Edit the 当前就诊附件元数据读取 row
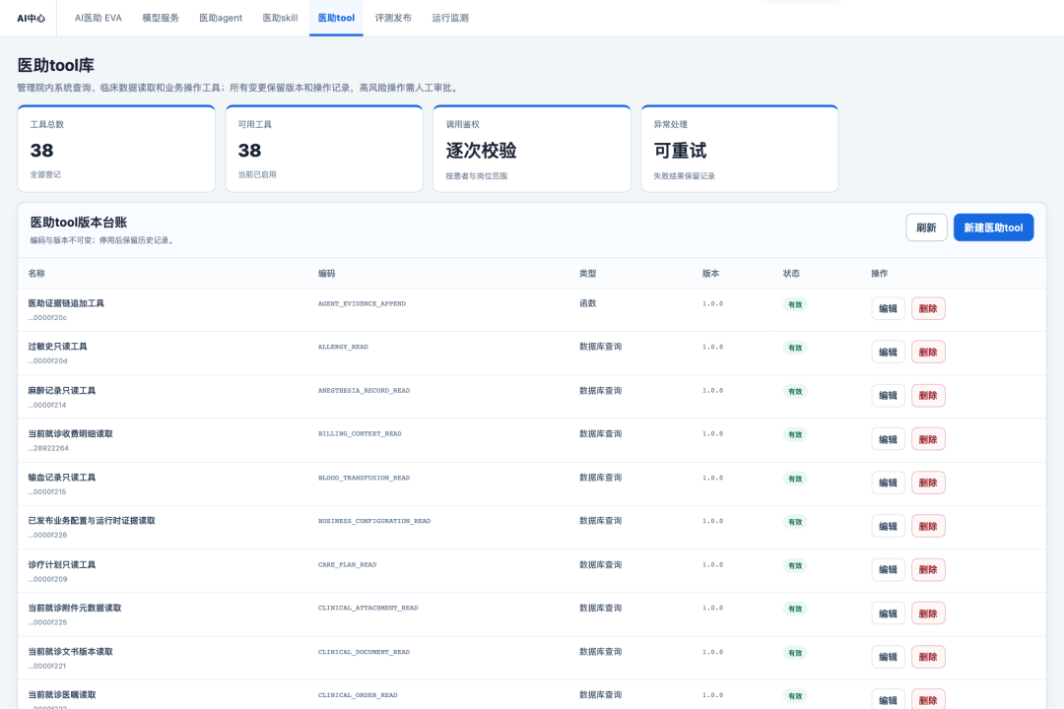The width and height of the screenshot is (1064, 709). 888,613
